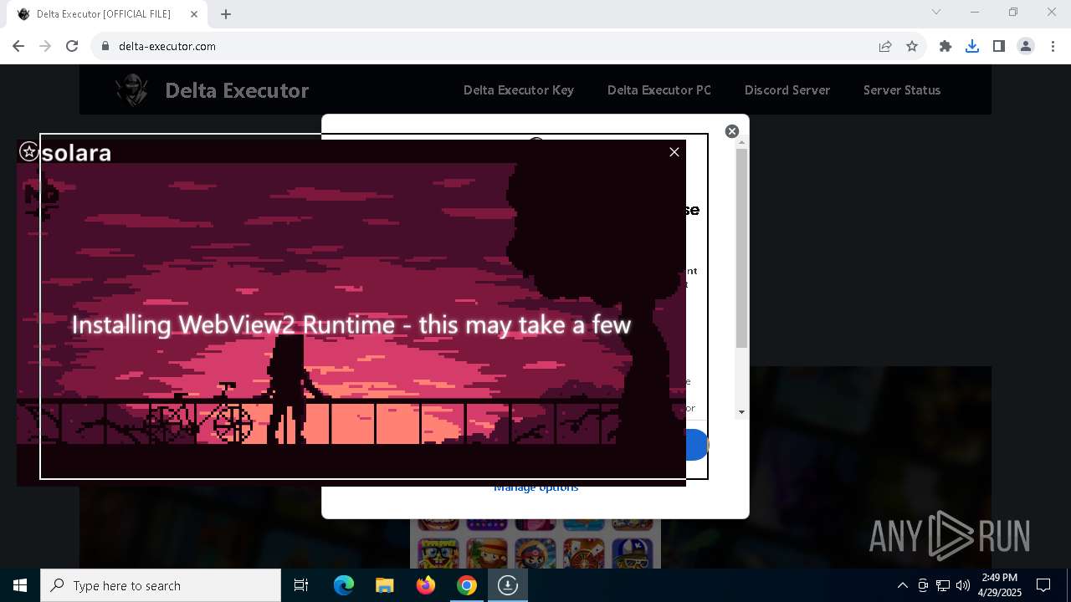Click the Delta Executor title link

[237, 90]
